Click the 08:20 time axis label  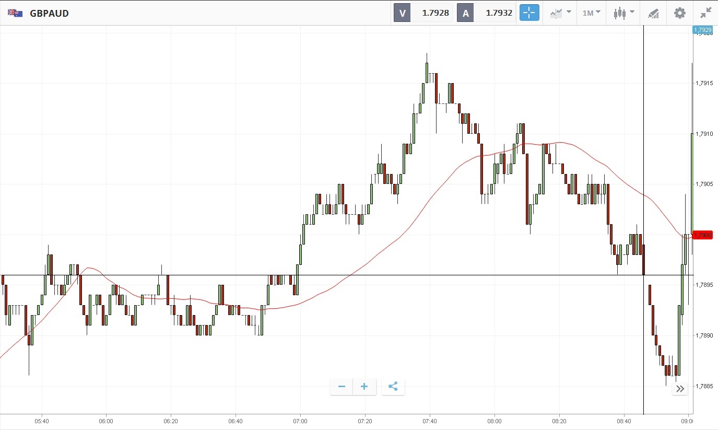[559, 421]
